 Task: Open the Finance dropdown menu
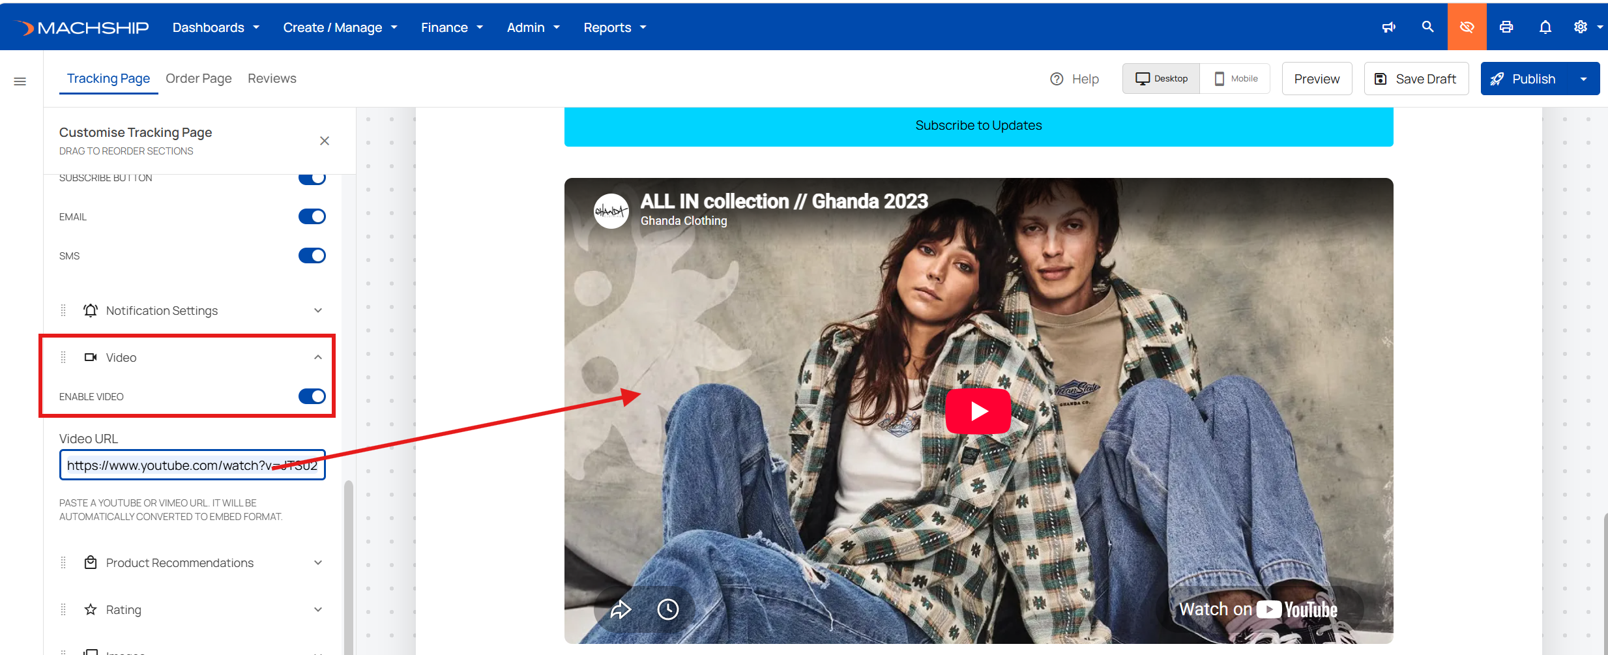[452, 27]
